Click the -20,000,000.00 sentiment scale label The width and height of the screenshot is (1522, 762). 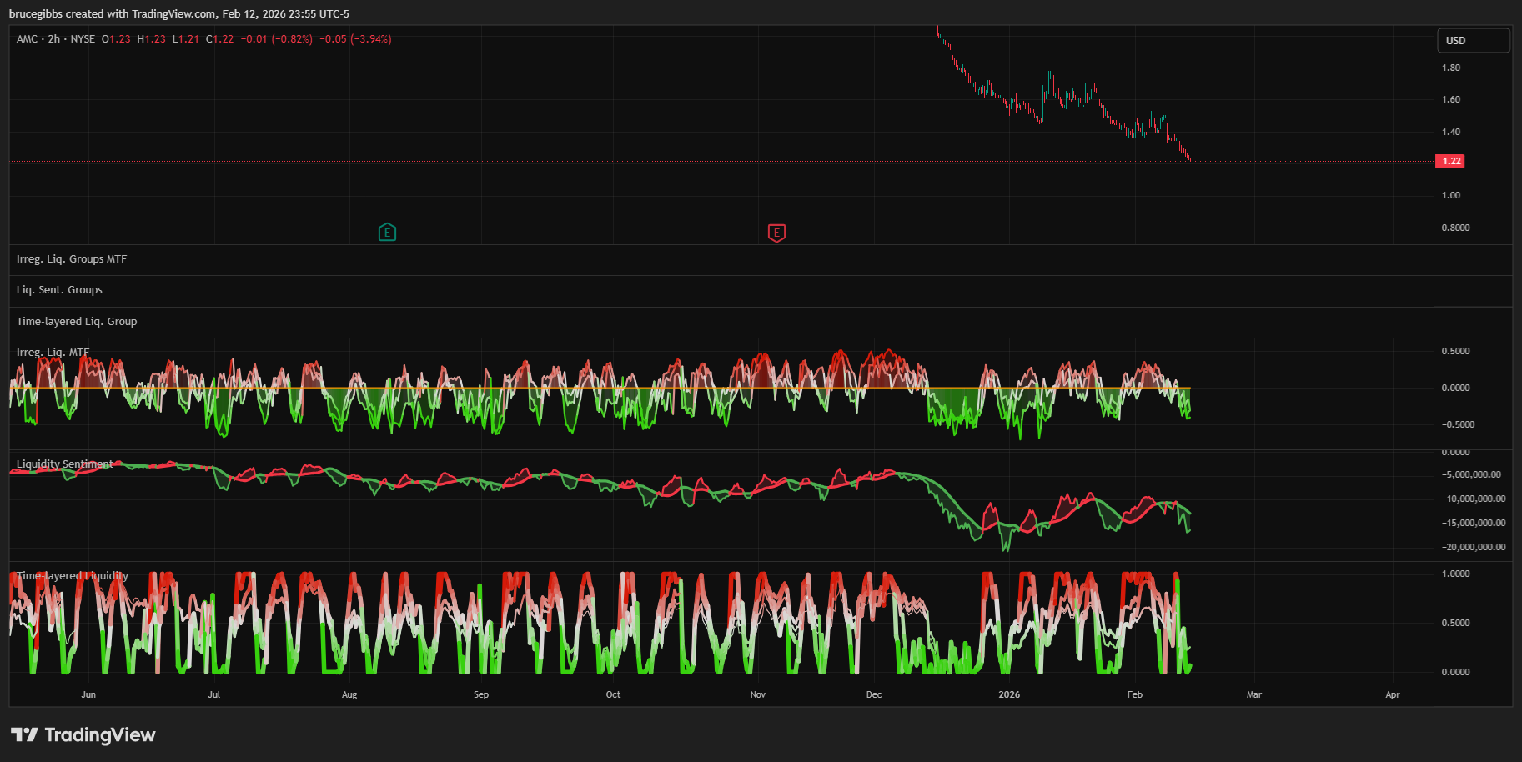pyautogui.click(x=1474, y=547)
